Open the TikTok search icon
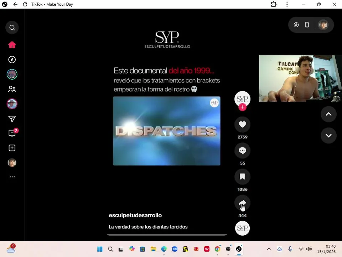This screenshot has height=257, width=342. tap(12, 27)
